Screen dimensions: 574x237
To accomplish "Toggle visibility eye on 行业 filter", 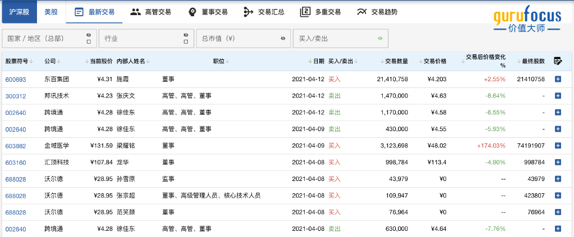I will click(x=186, y=35).
